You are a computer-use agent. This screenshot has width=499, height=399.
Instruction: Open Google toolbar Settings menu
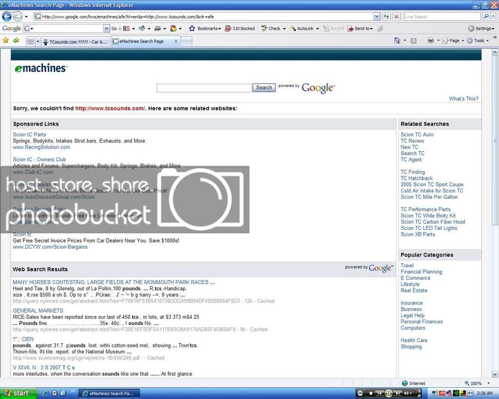(x=481, y=29)
